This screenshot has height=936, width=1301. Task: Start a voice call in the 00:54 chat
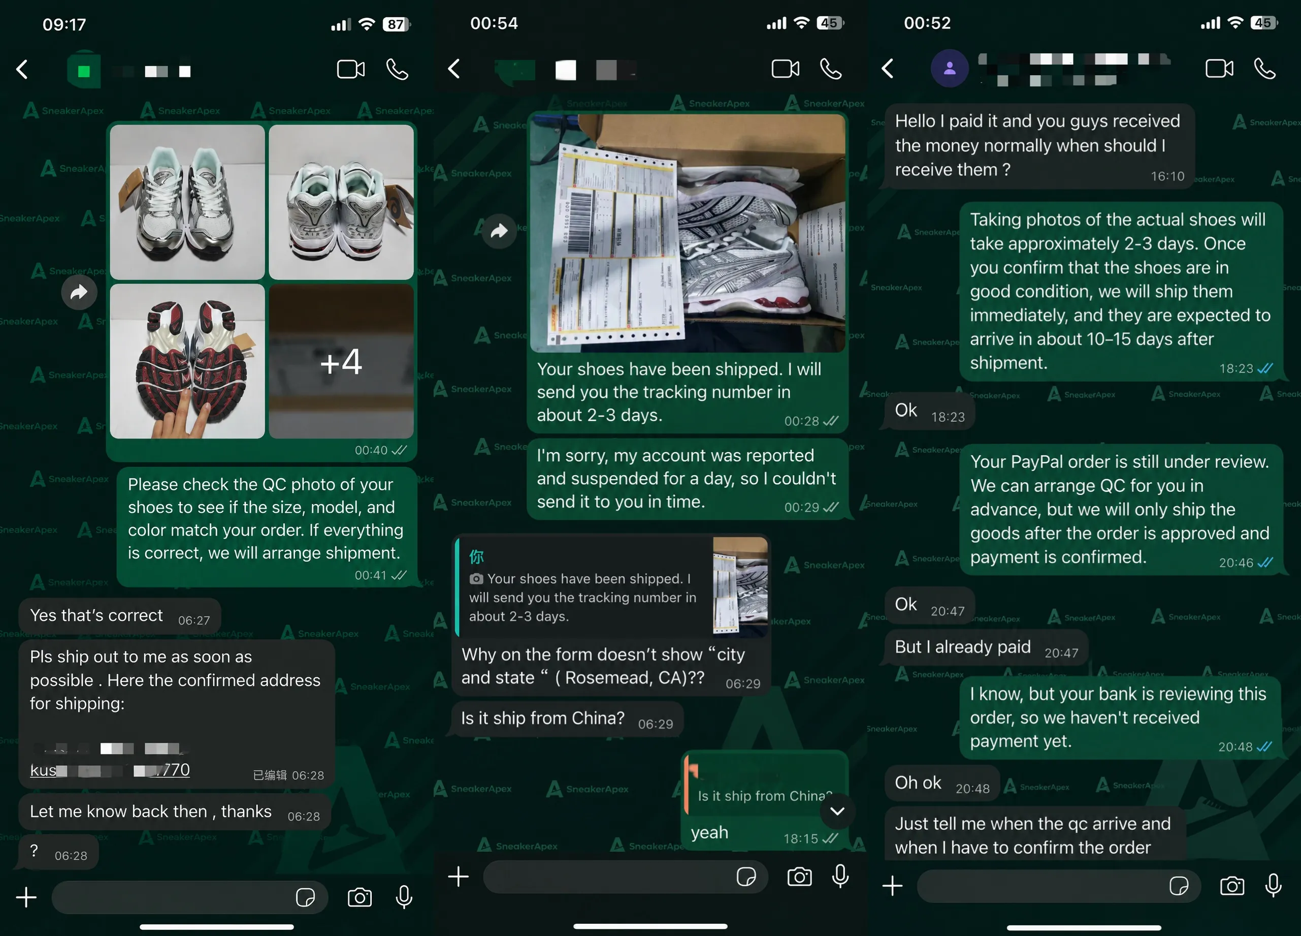point(831,69)
